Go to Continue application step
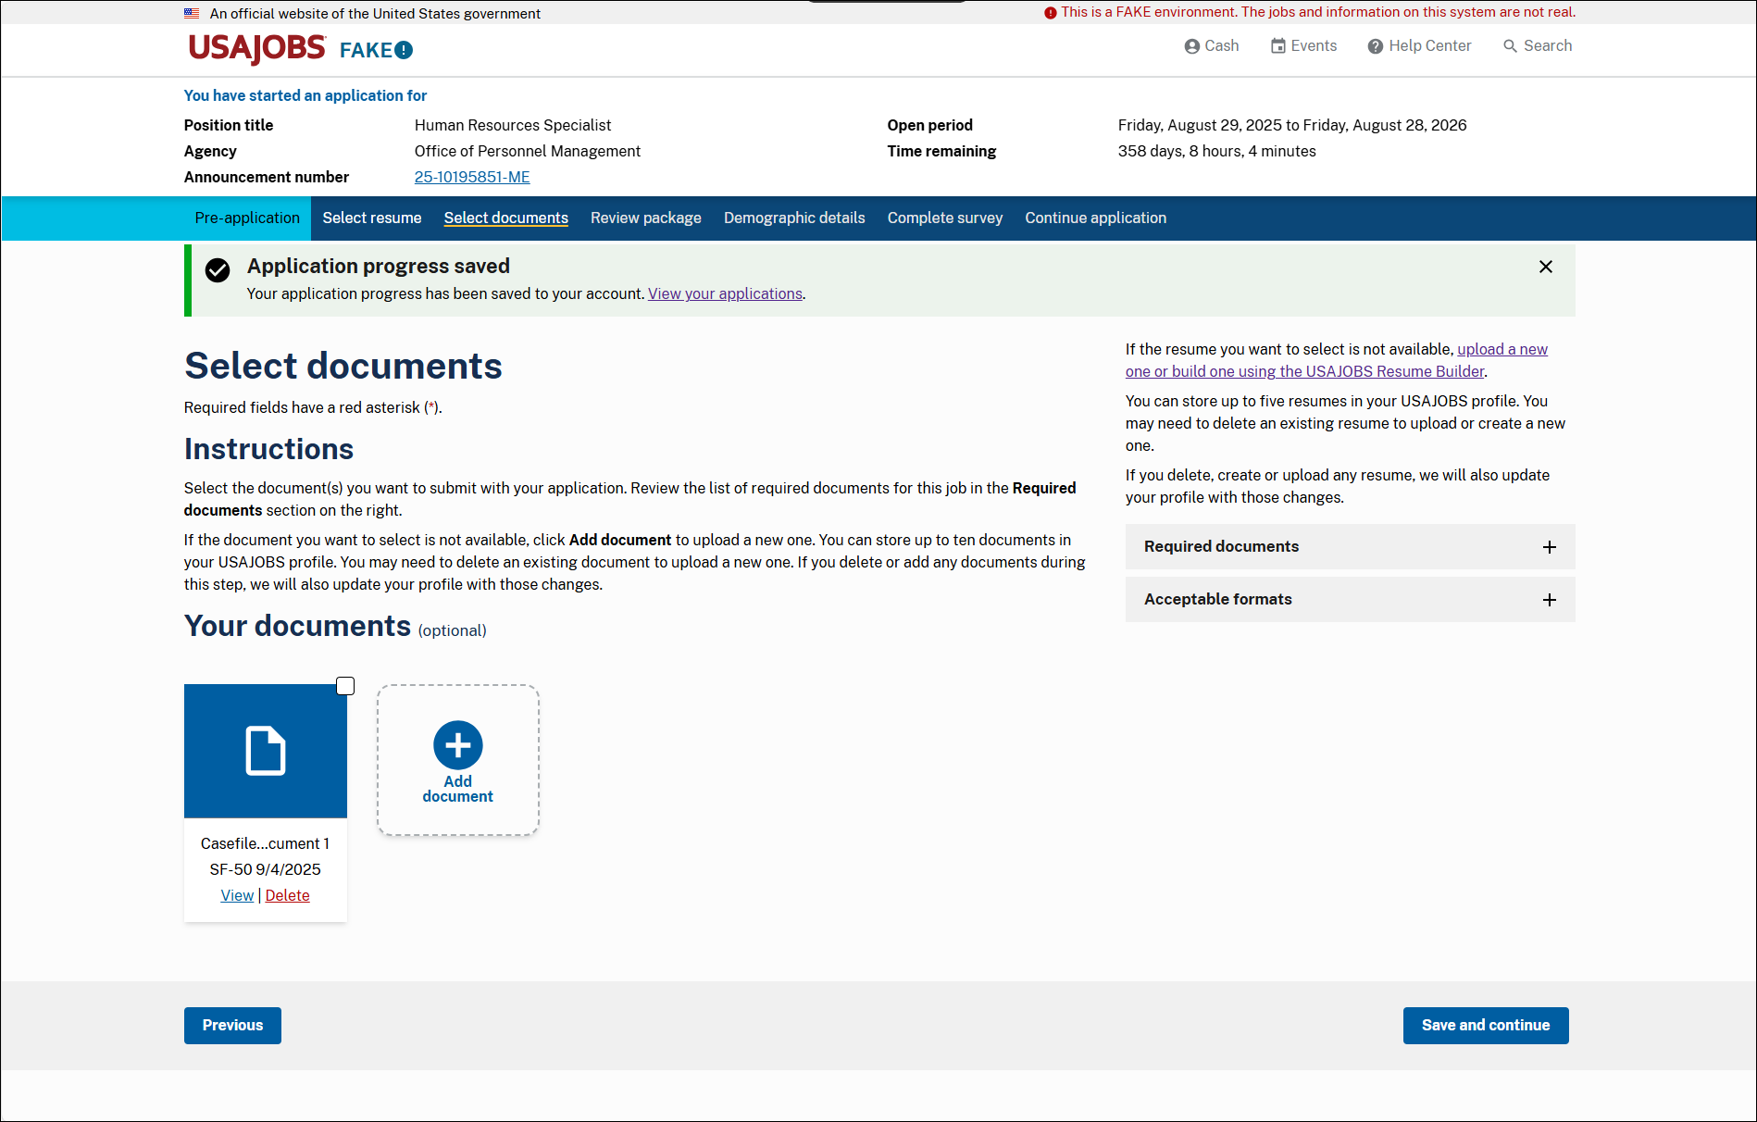1757x1122 pixels. (x=1096, y=218)
